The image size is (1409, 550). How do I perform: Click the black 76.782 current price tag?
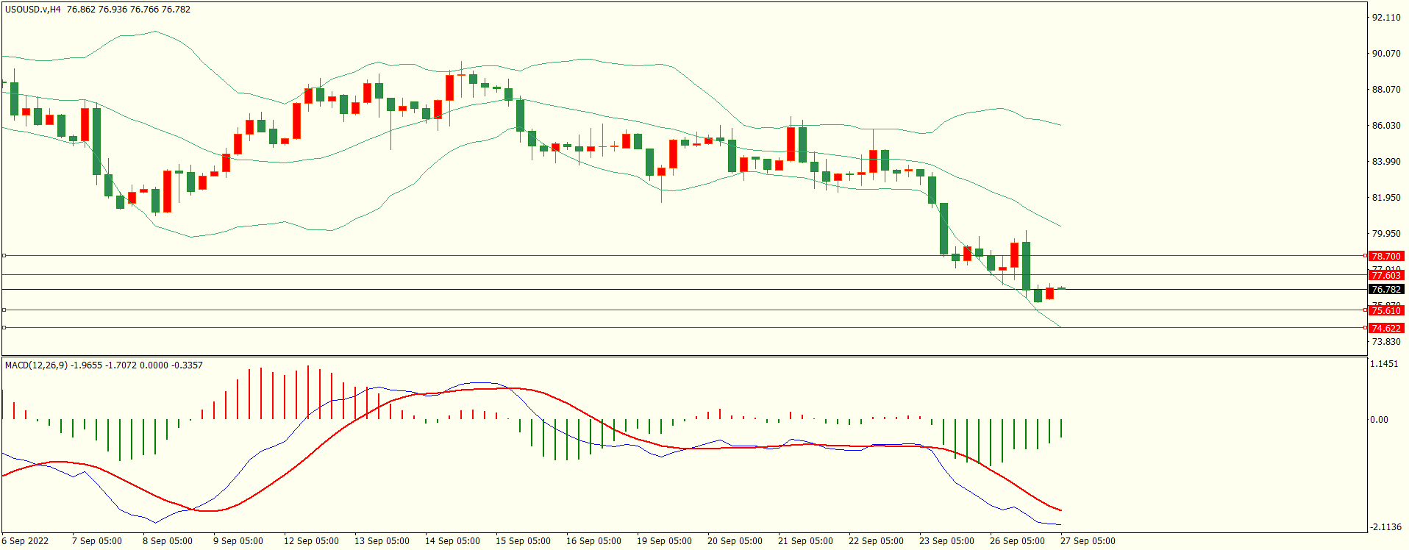(1385, 290)
